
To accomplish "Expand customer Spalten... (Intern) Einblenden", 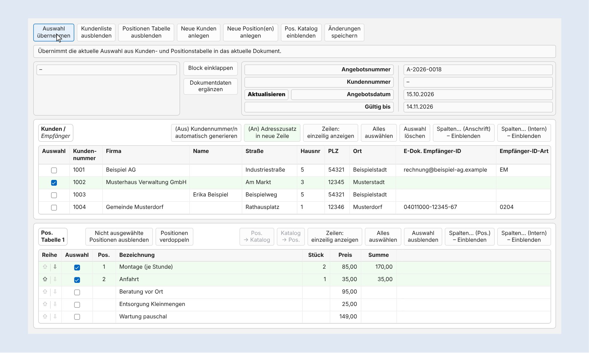I will click(x=524, y=133).
